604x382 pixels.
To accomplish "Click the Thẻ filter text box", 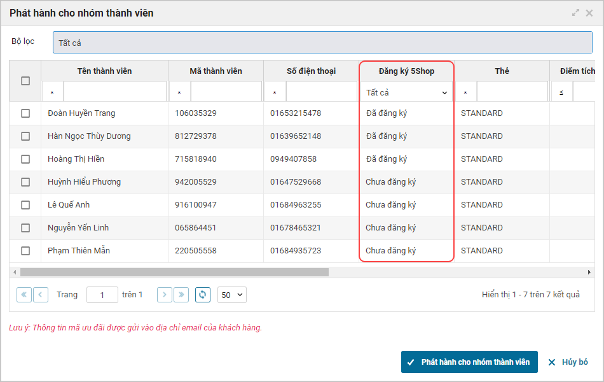I will (512, 92).
